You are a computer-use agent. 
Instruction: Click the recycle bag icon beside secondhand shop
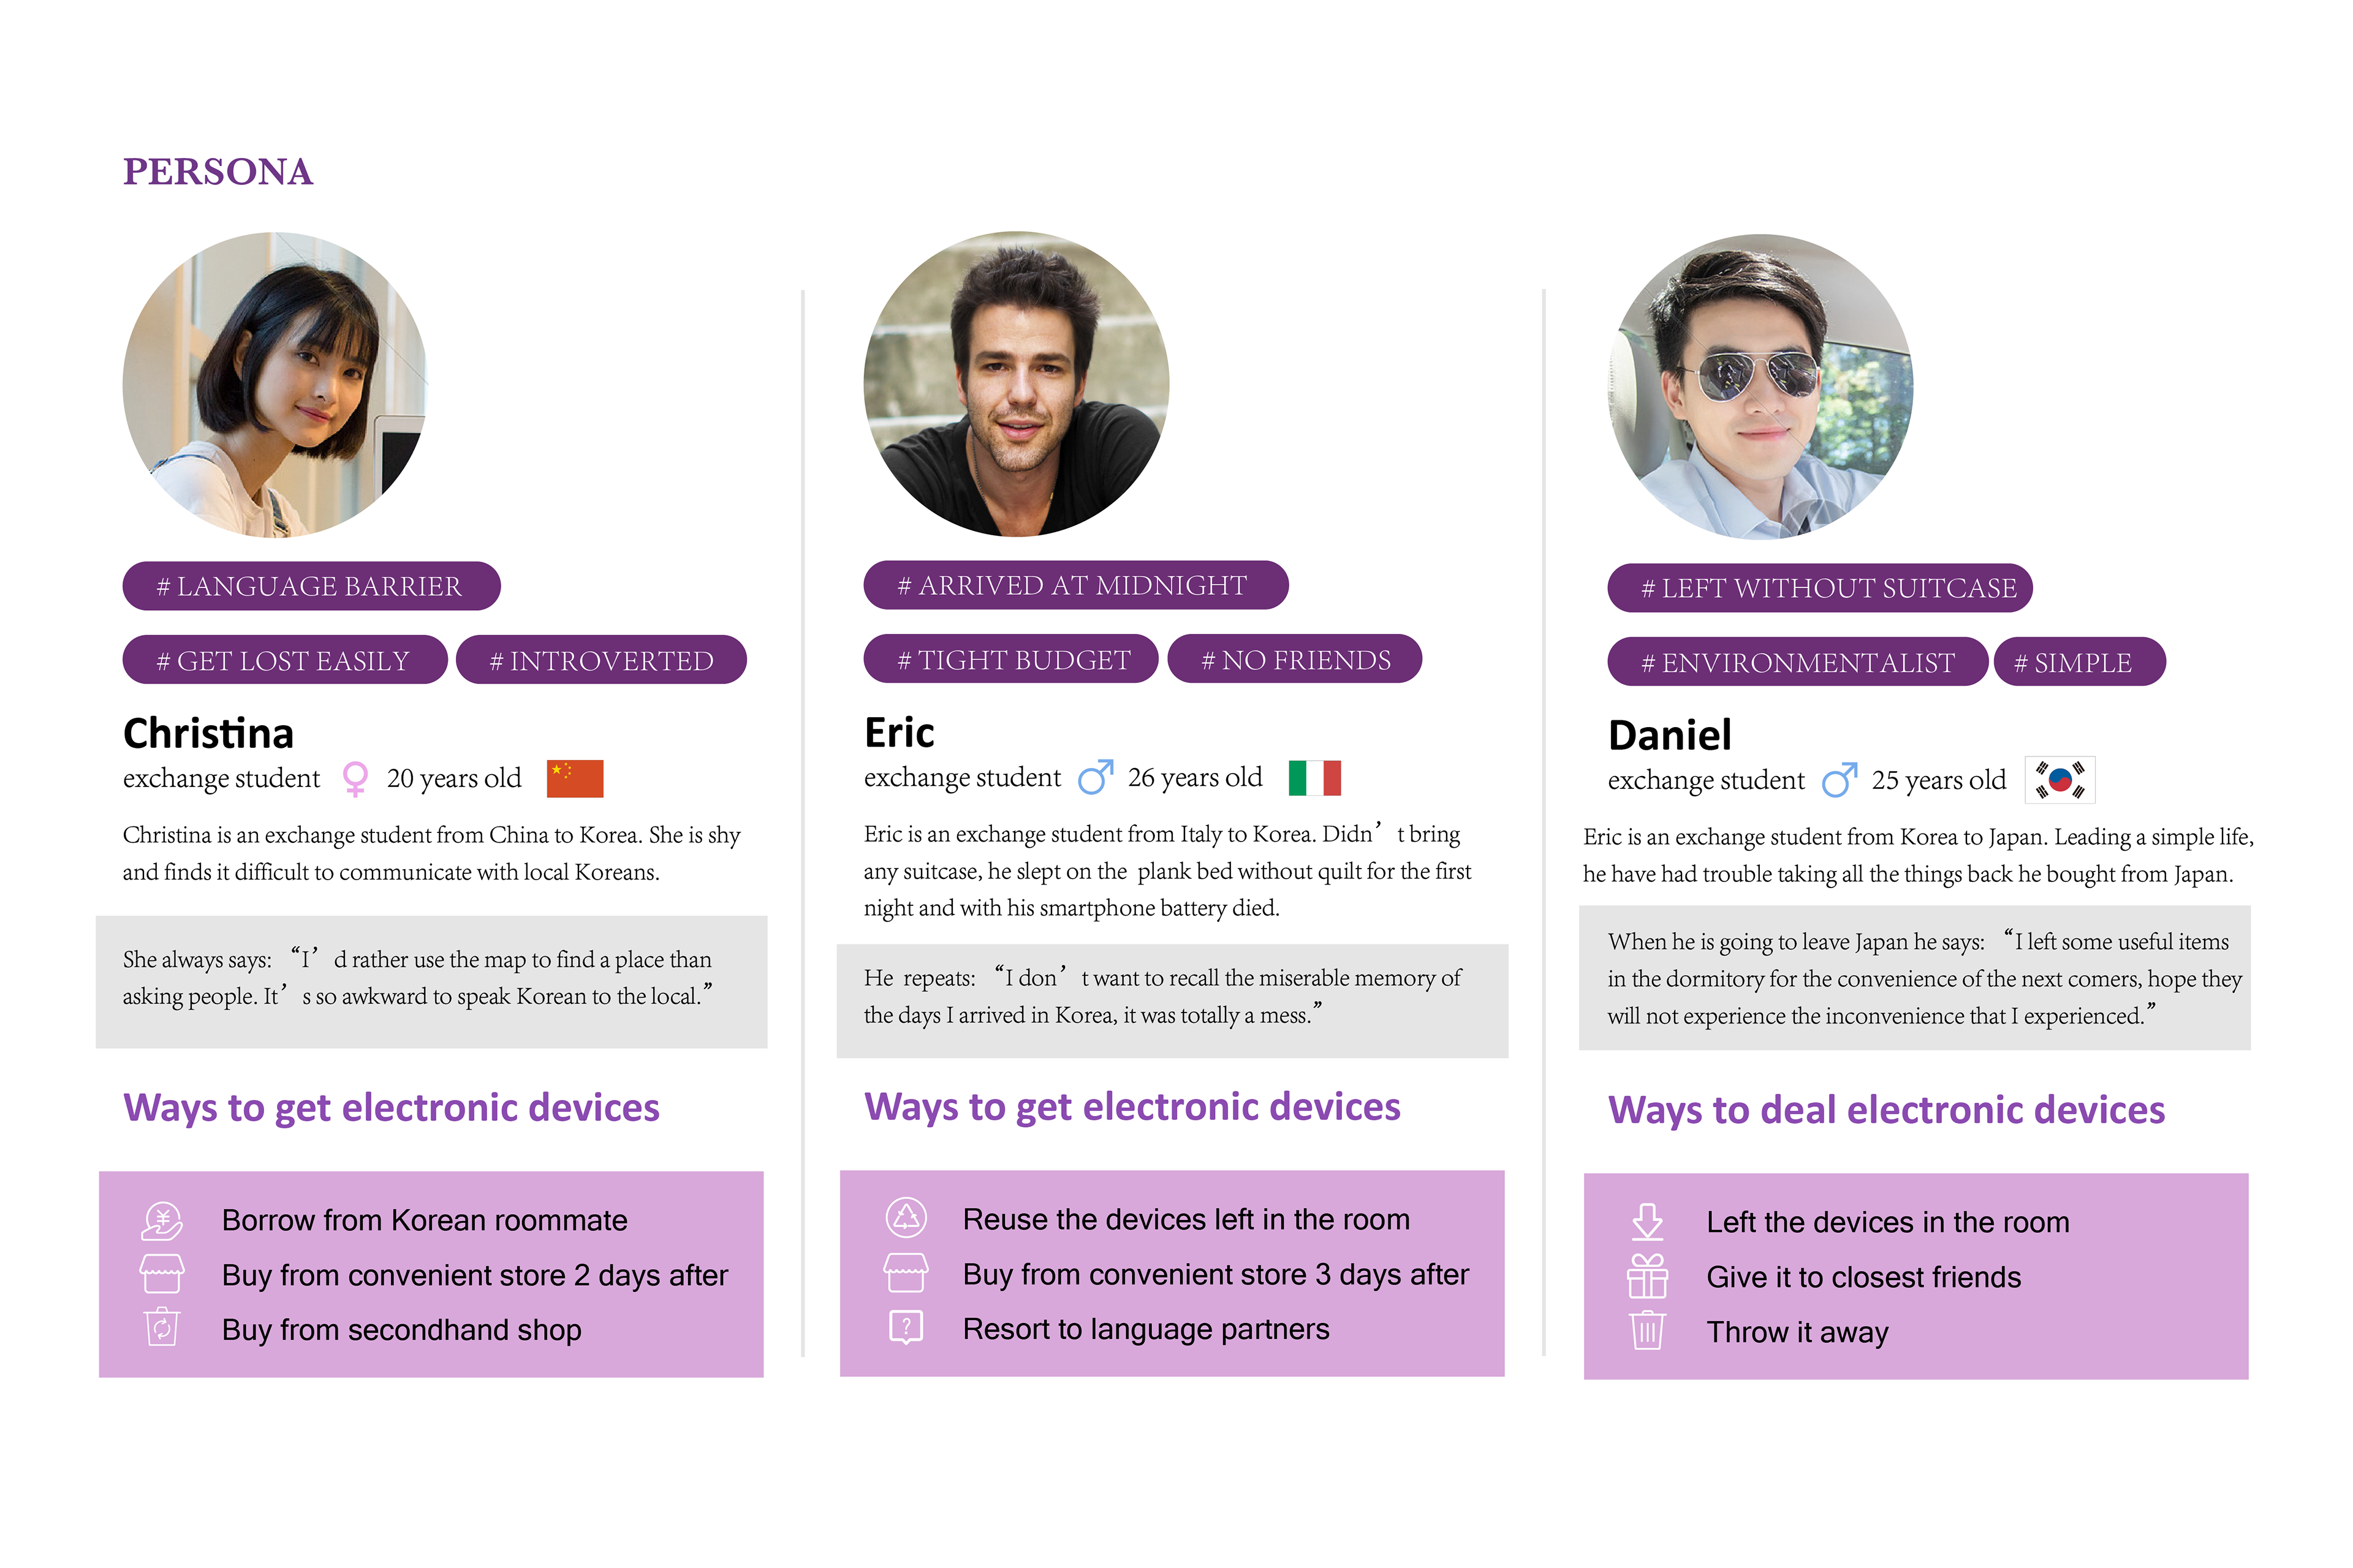pyautogui.click(x=162, y=1328)
